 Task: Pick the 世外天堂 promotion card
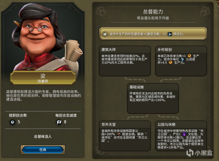125,136
